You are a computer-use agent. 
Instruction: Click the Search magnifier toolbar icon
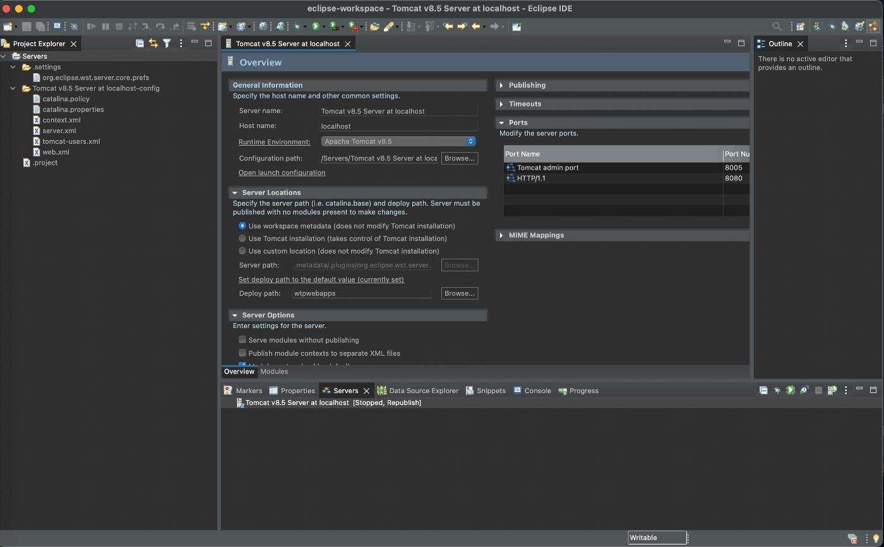pyautogui.click(x=777, y=26)
